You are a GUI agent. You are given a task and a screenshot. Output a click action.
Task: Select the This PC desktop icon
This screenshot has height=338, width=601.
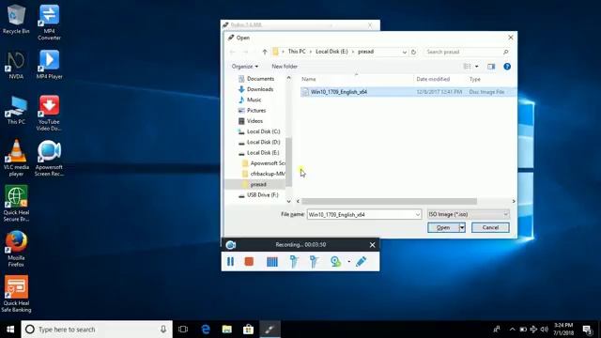pyautogui.click(x=16, y=110)
